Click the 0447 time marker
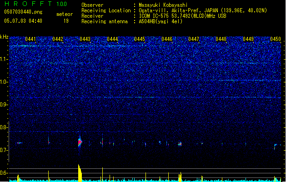This screenshot has height=182, width=286. (194, 39)
